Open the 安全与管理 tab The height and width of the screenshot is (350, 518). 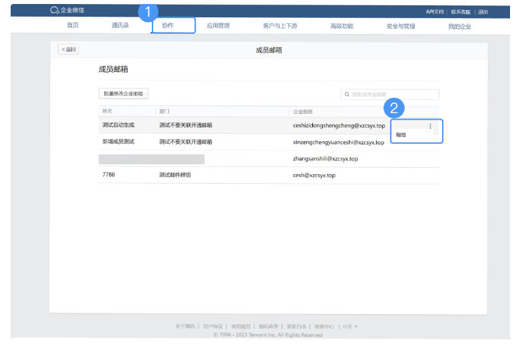[400, 26]
